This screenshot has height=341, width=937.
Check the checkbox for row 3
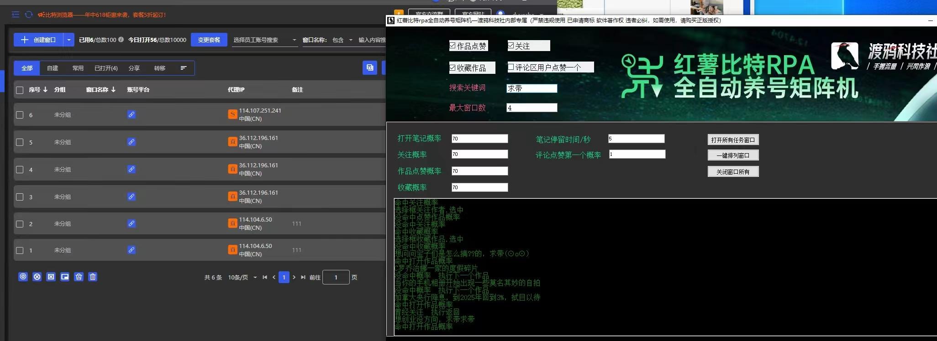tap(20, 197)
